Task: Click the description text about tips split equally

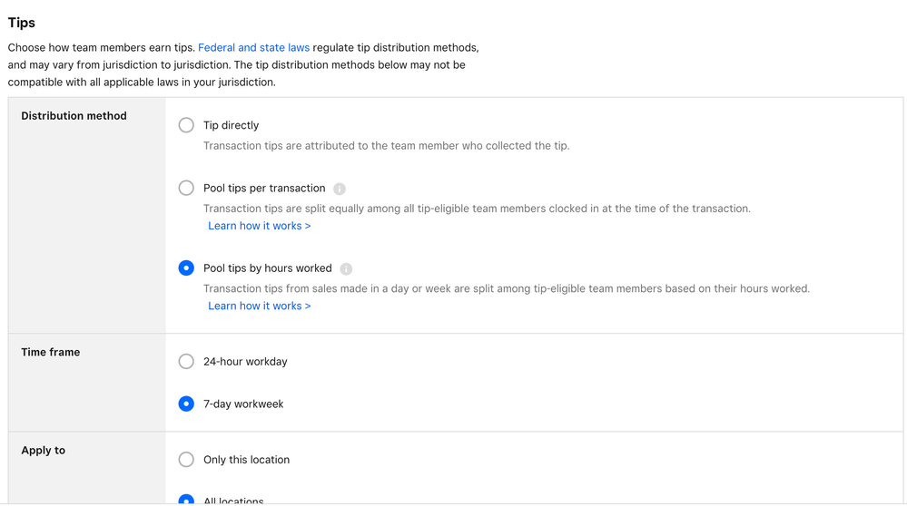Action: pos(477,209)
